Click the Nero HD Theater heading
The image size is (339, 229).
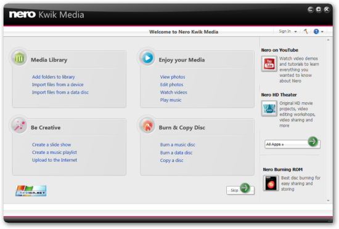coord(279,95)
